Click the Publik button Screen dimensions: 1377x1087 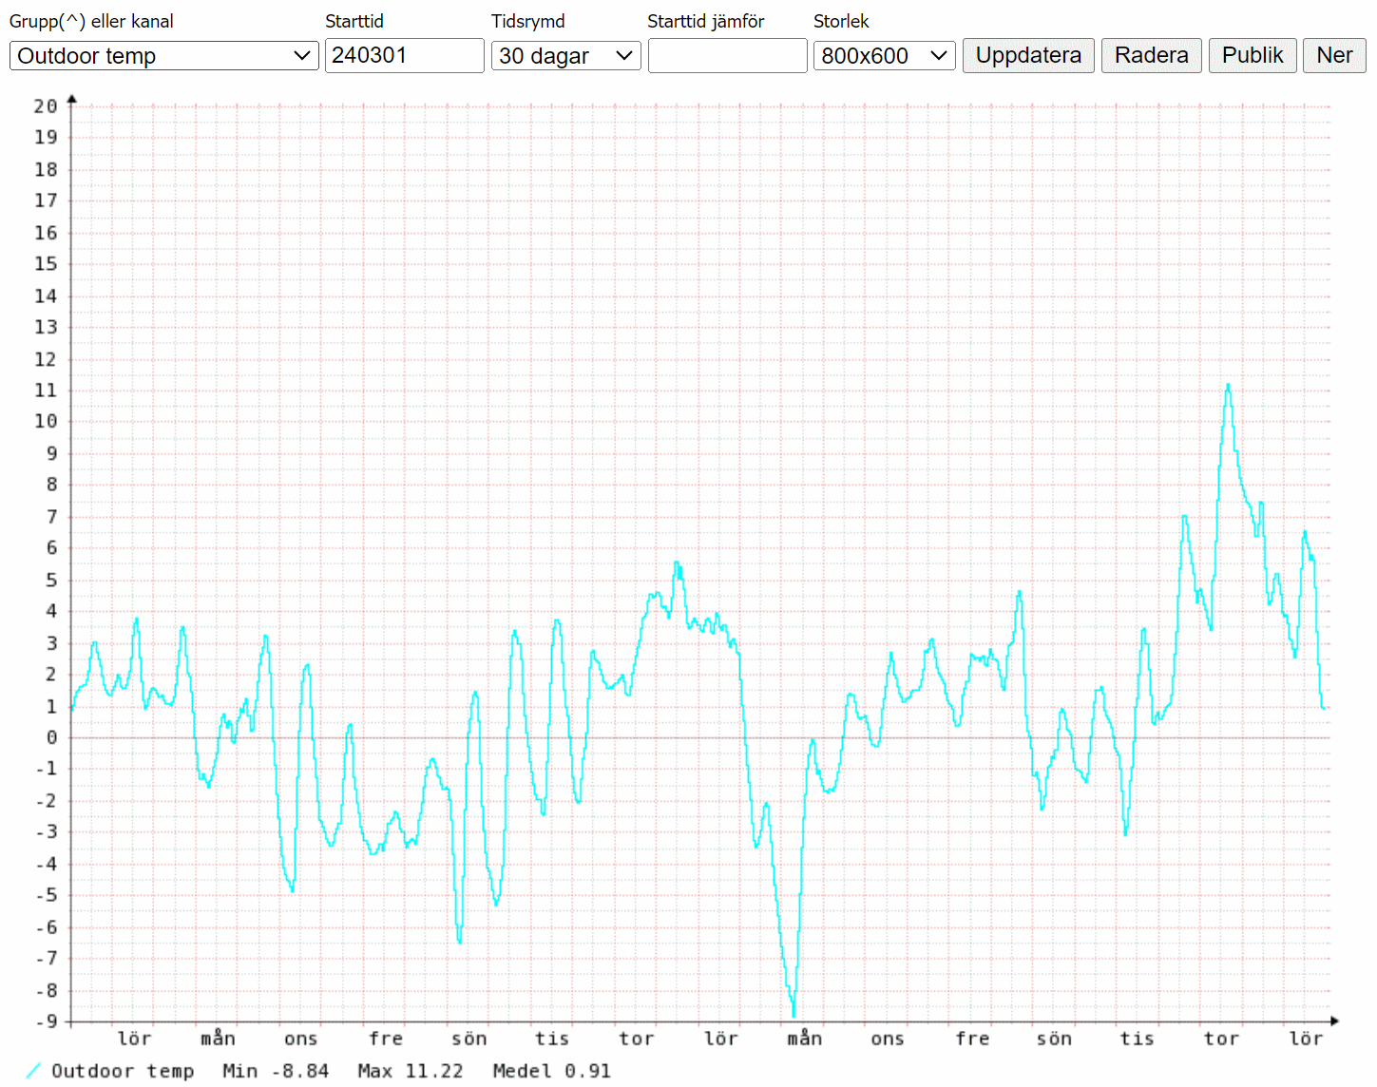pyautogui.click(x=1253, y=56)
